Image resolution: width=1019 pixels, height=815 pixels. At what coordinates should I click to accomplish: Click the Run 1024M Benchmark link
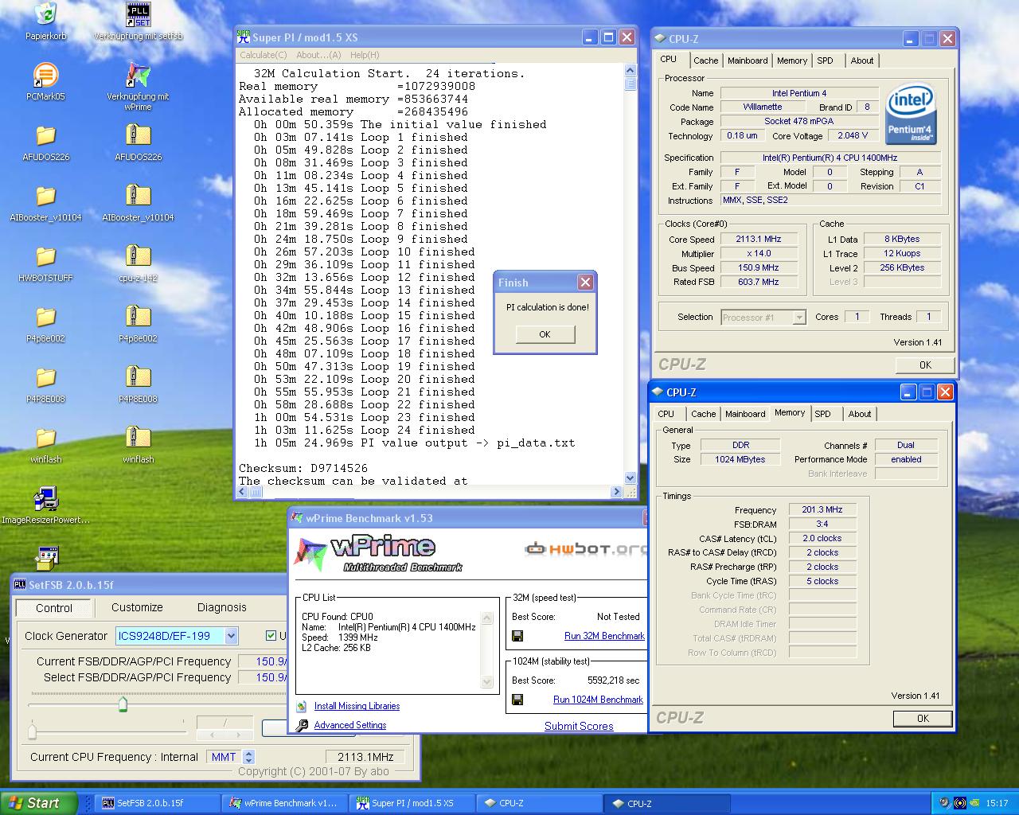click(598, 700)
